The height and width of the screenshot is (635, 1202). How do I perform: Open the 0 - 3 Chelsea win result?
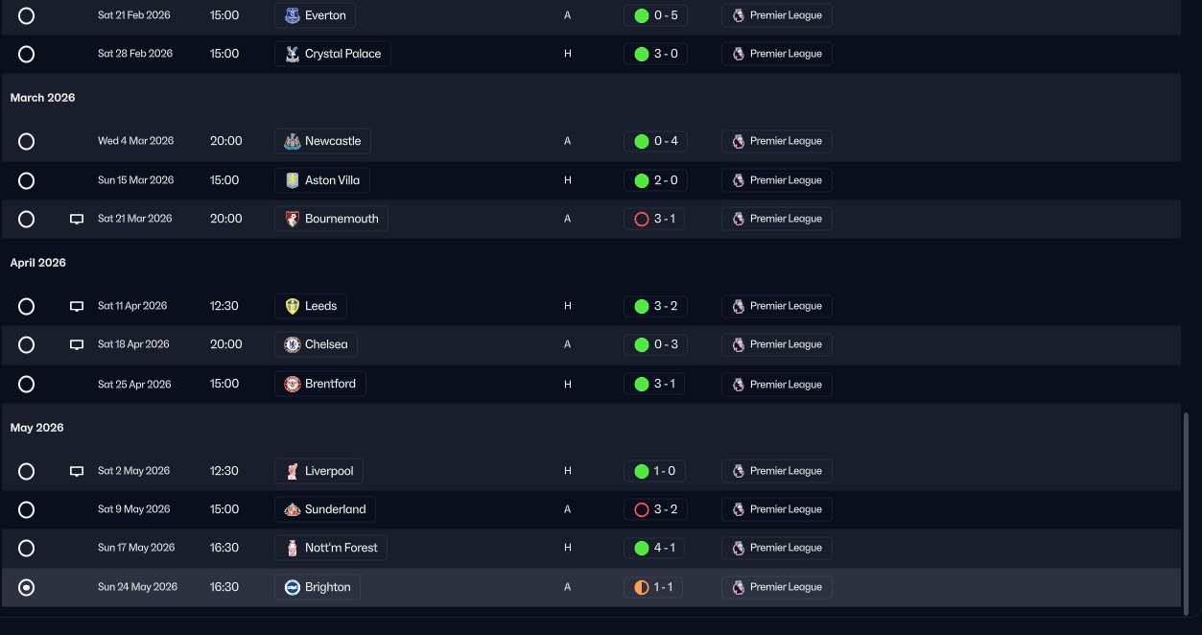point(654,344)
